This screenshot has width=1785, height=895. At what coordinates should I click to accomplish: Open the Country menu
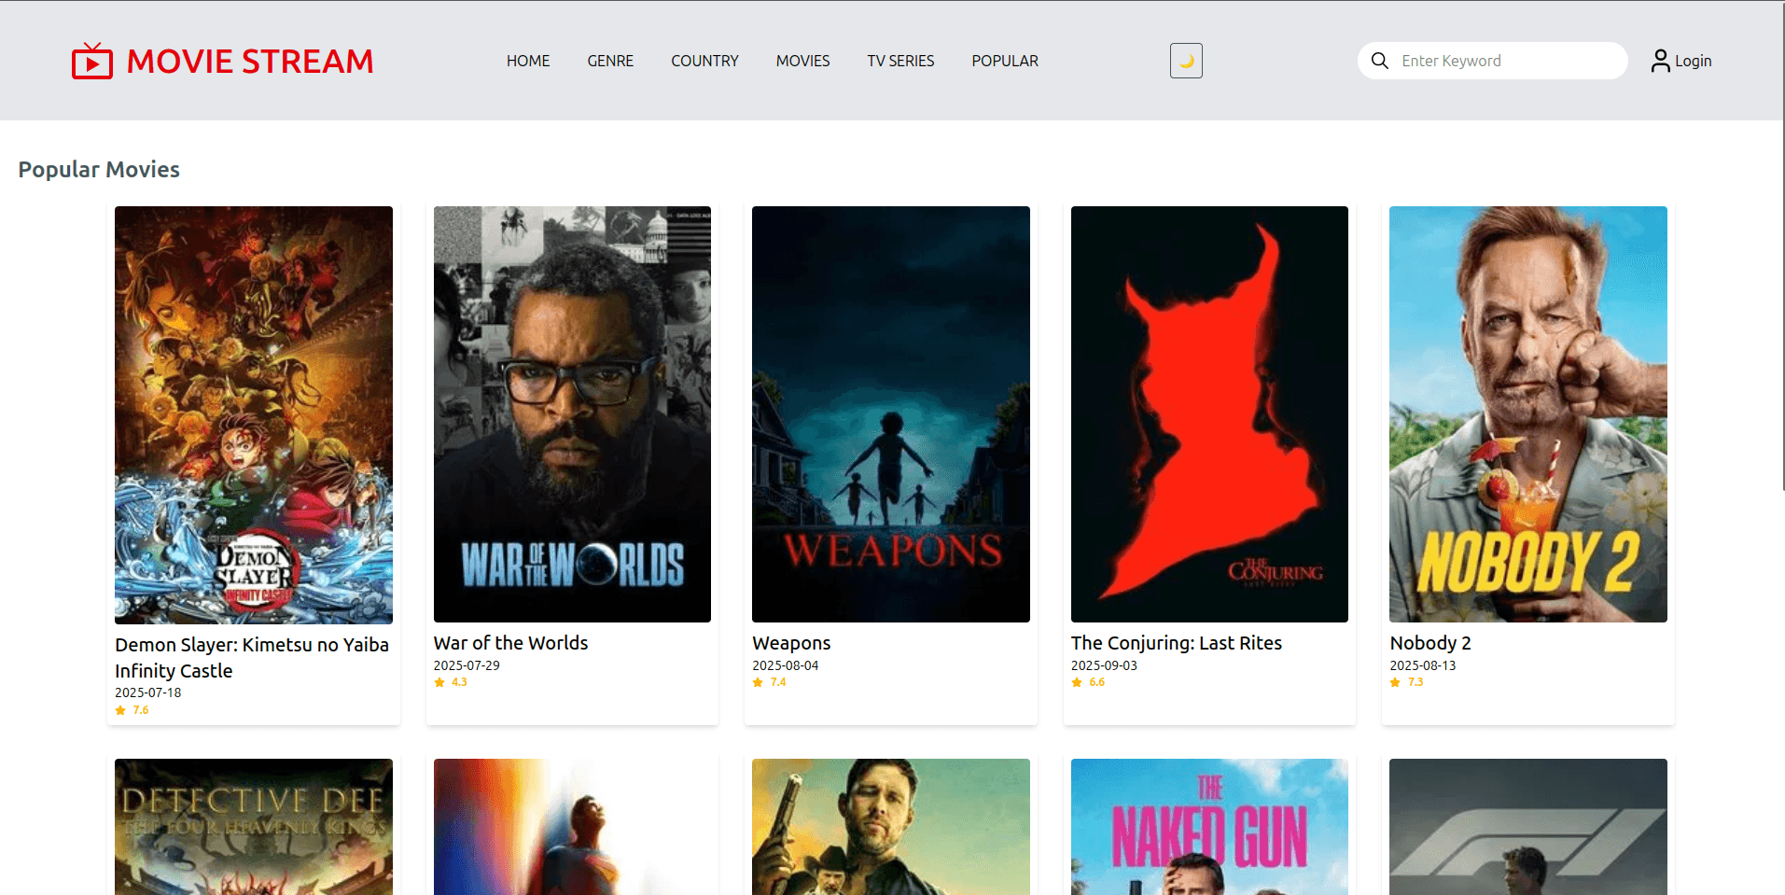coord(704,61)
